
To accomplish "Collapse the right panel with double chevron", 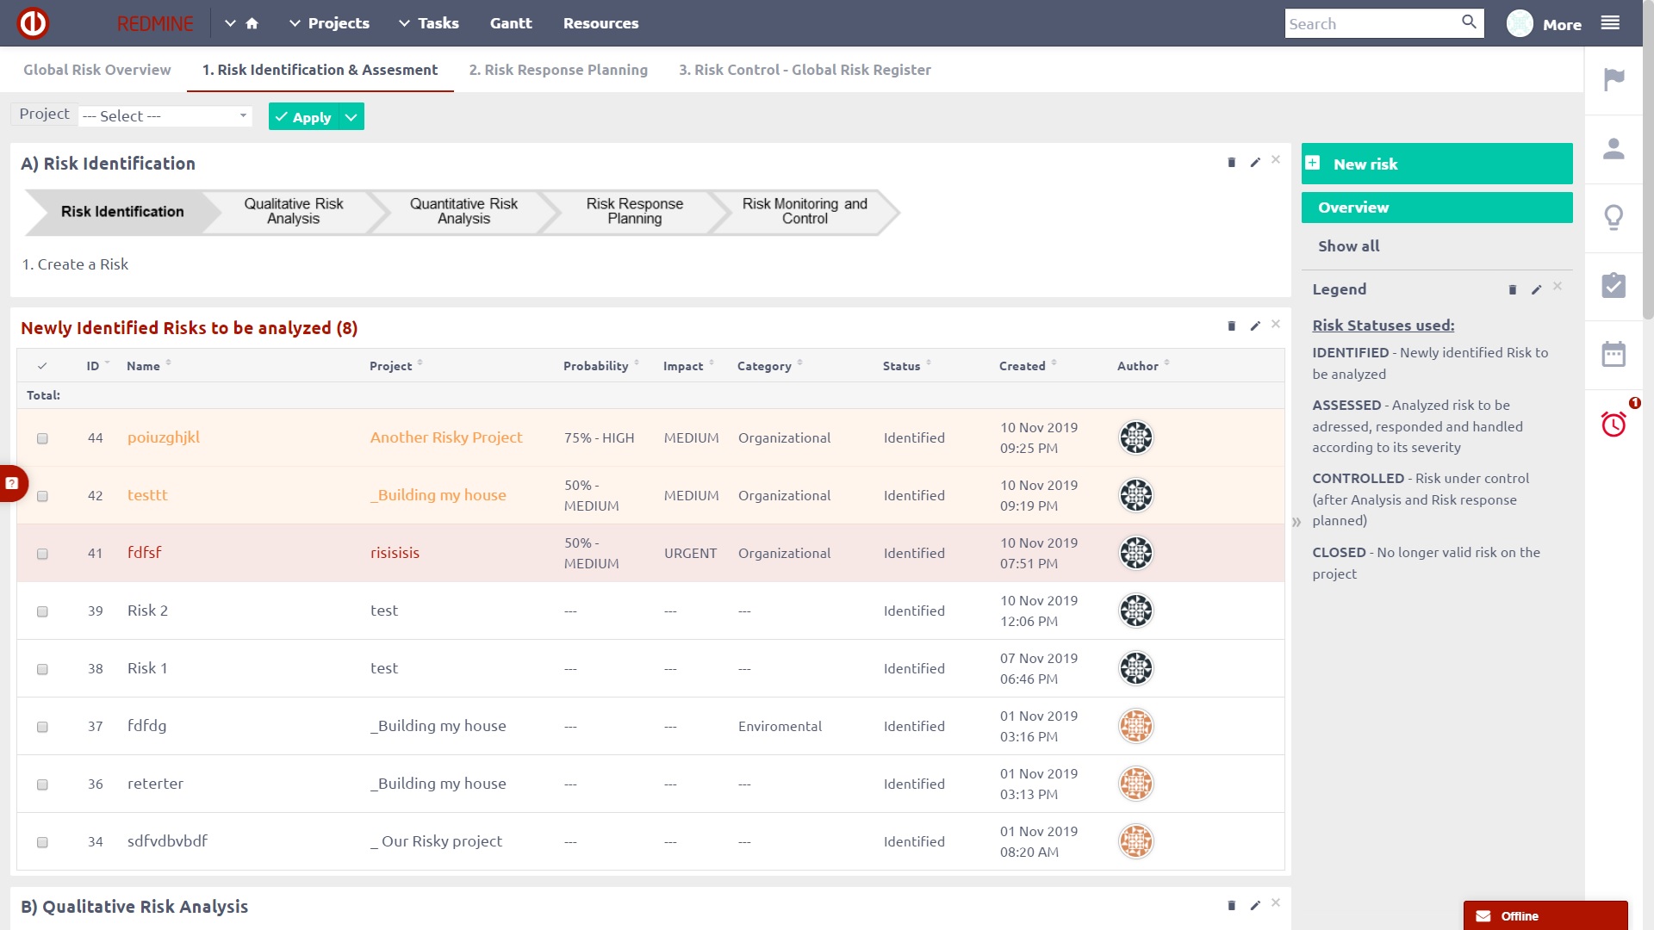I will [1296, 522].
